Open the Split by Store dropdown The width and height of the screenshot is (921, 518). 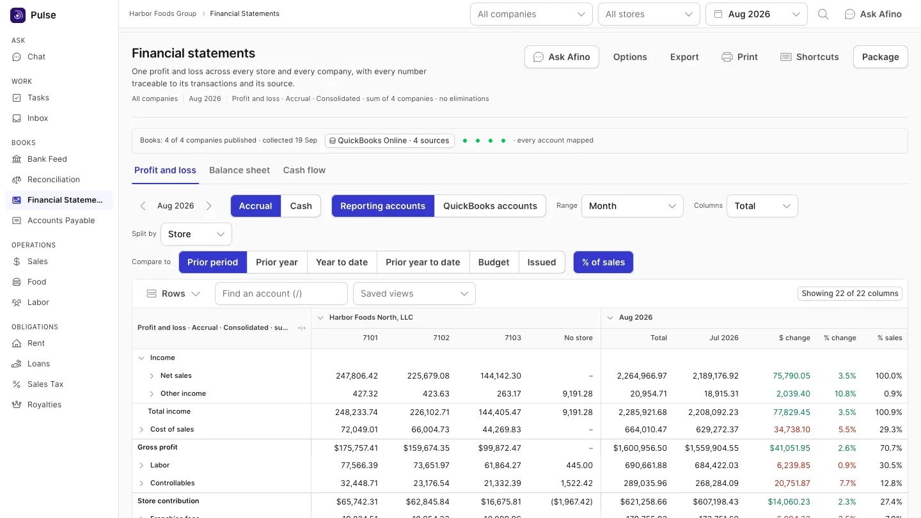pyautogui.click(x=196, y=234)
